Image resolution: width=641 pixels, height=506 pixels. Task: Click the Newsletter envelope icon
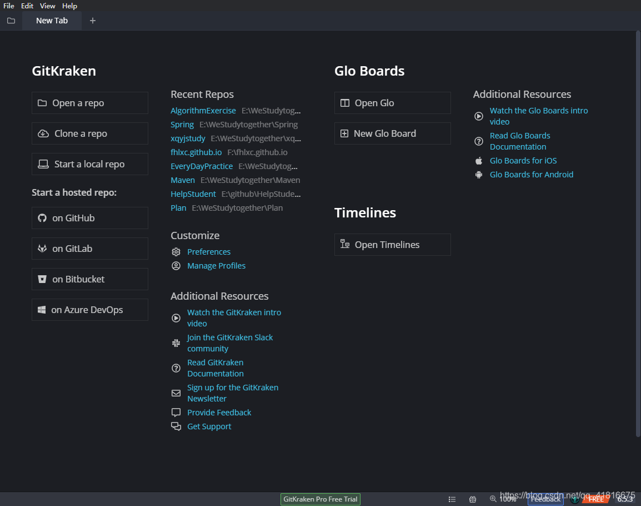point(176,393)
